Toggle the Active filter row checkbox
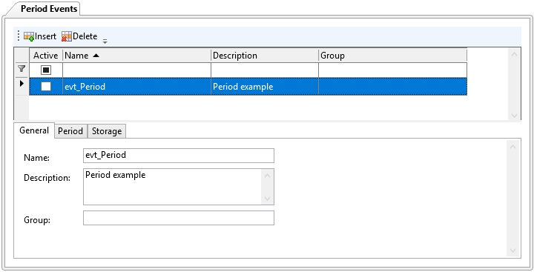Viewport: 534px width, 272px height. click(46, 70)
